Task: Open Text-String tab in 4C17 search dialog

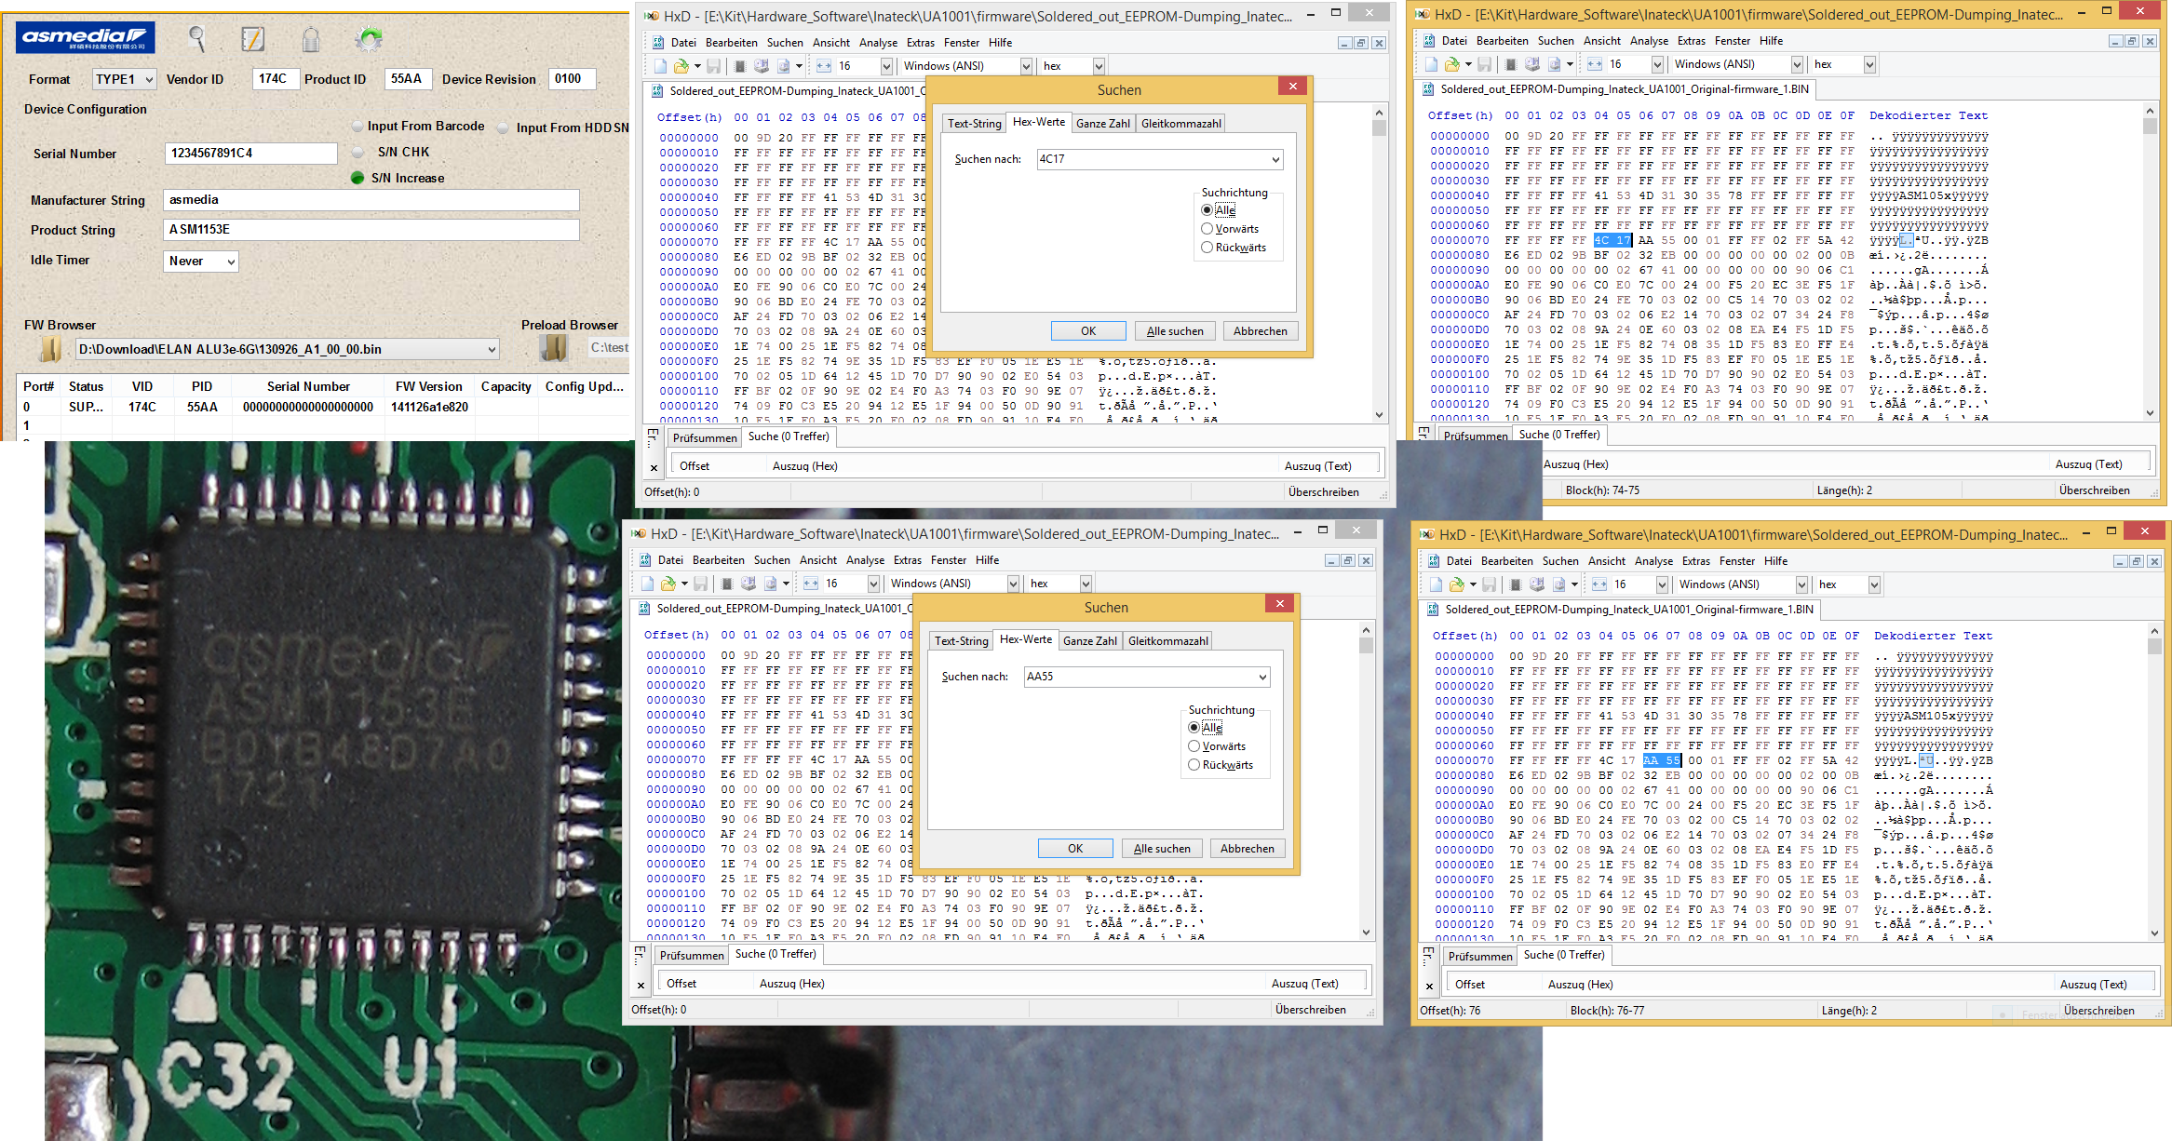Action: point(974,124)
